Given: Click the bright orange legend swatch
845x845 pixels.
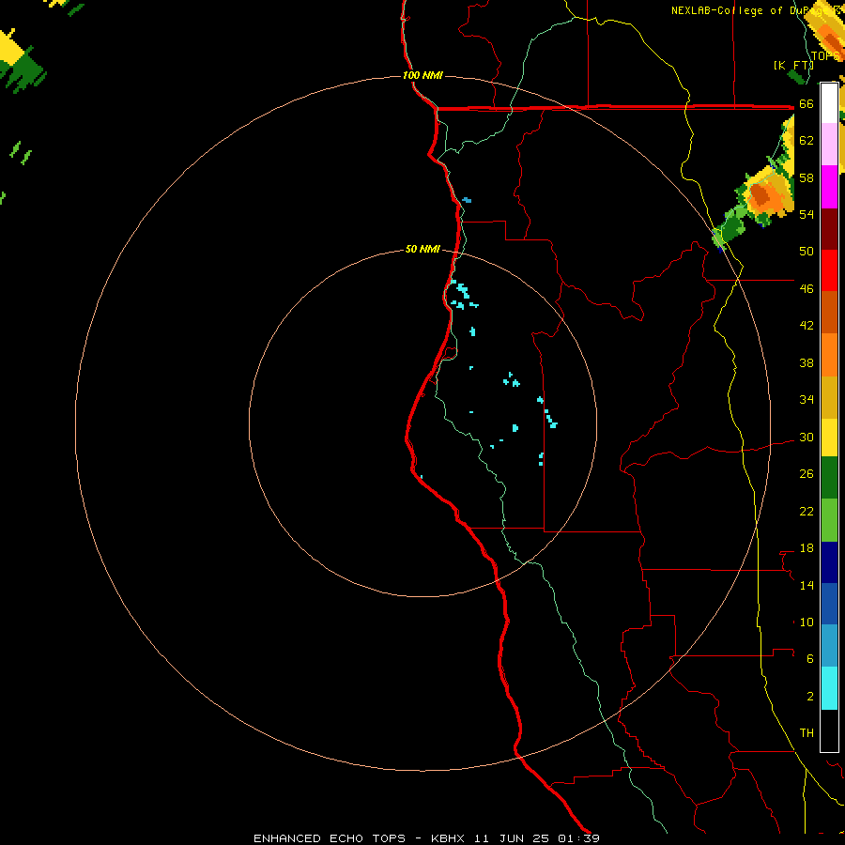Looking at the screenshot, I should (829, 355).
